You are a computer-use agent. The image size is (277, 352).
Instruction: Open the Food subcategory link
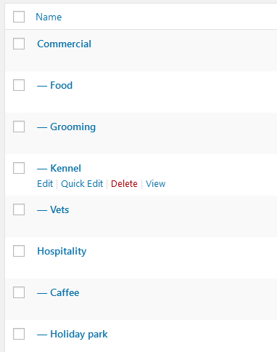tap(61, 85)
